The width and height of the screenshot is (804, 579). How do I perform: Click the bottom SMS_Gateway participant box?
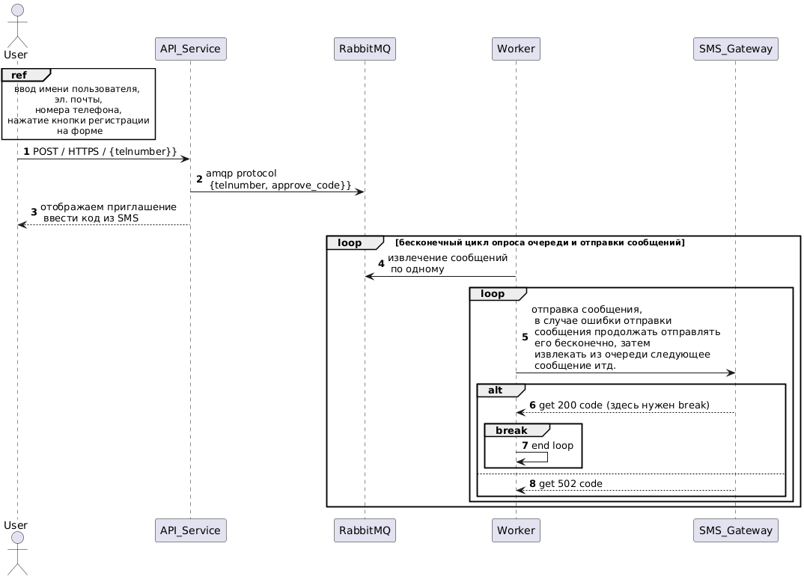pos(735,530)
